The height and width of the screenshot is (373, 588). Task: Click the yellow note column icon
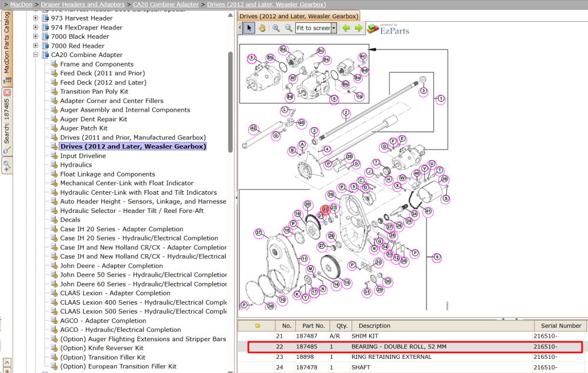point(258,326)
